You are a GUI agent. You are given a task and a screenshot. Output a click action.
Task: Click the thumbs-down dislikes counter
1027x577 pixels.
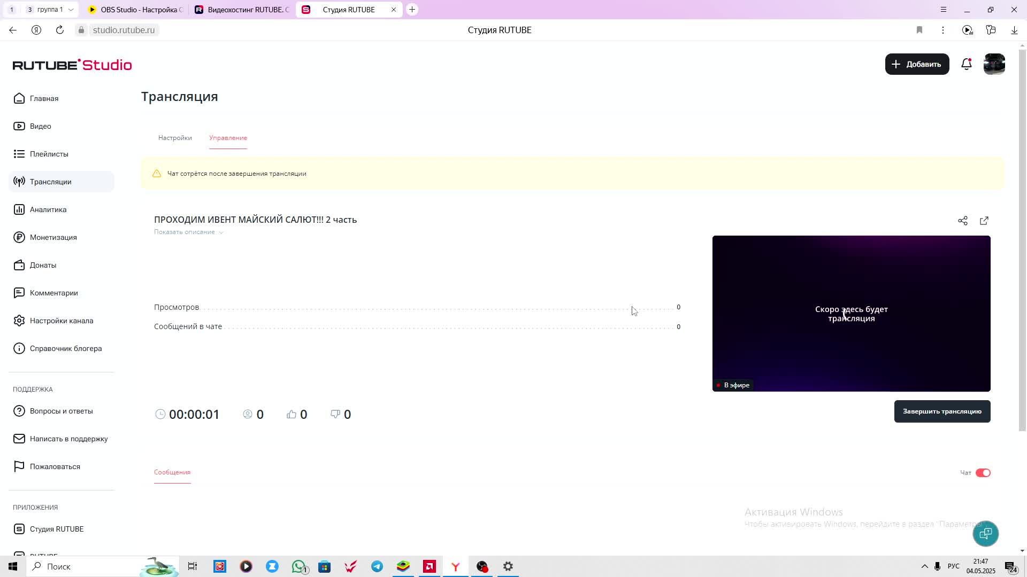click(341, 415)
